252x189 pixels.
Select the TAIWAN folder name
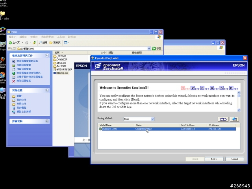click(x=61, y=66)
